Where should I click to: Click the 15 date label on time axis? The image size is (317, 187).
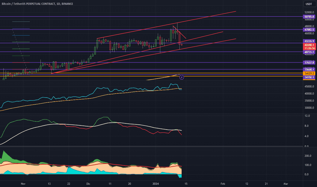coord(186,184)
